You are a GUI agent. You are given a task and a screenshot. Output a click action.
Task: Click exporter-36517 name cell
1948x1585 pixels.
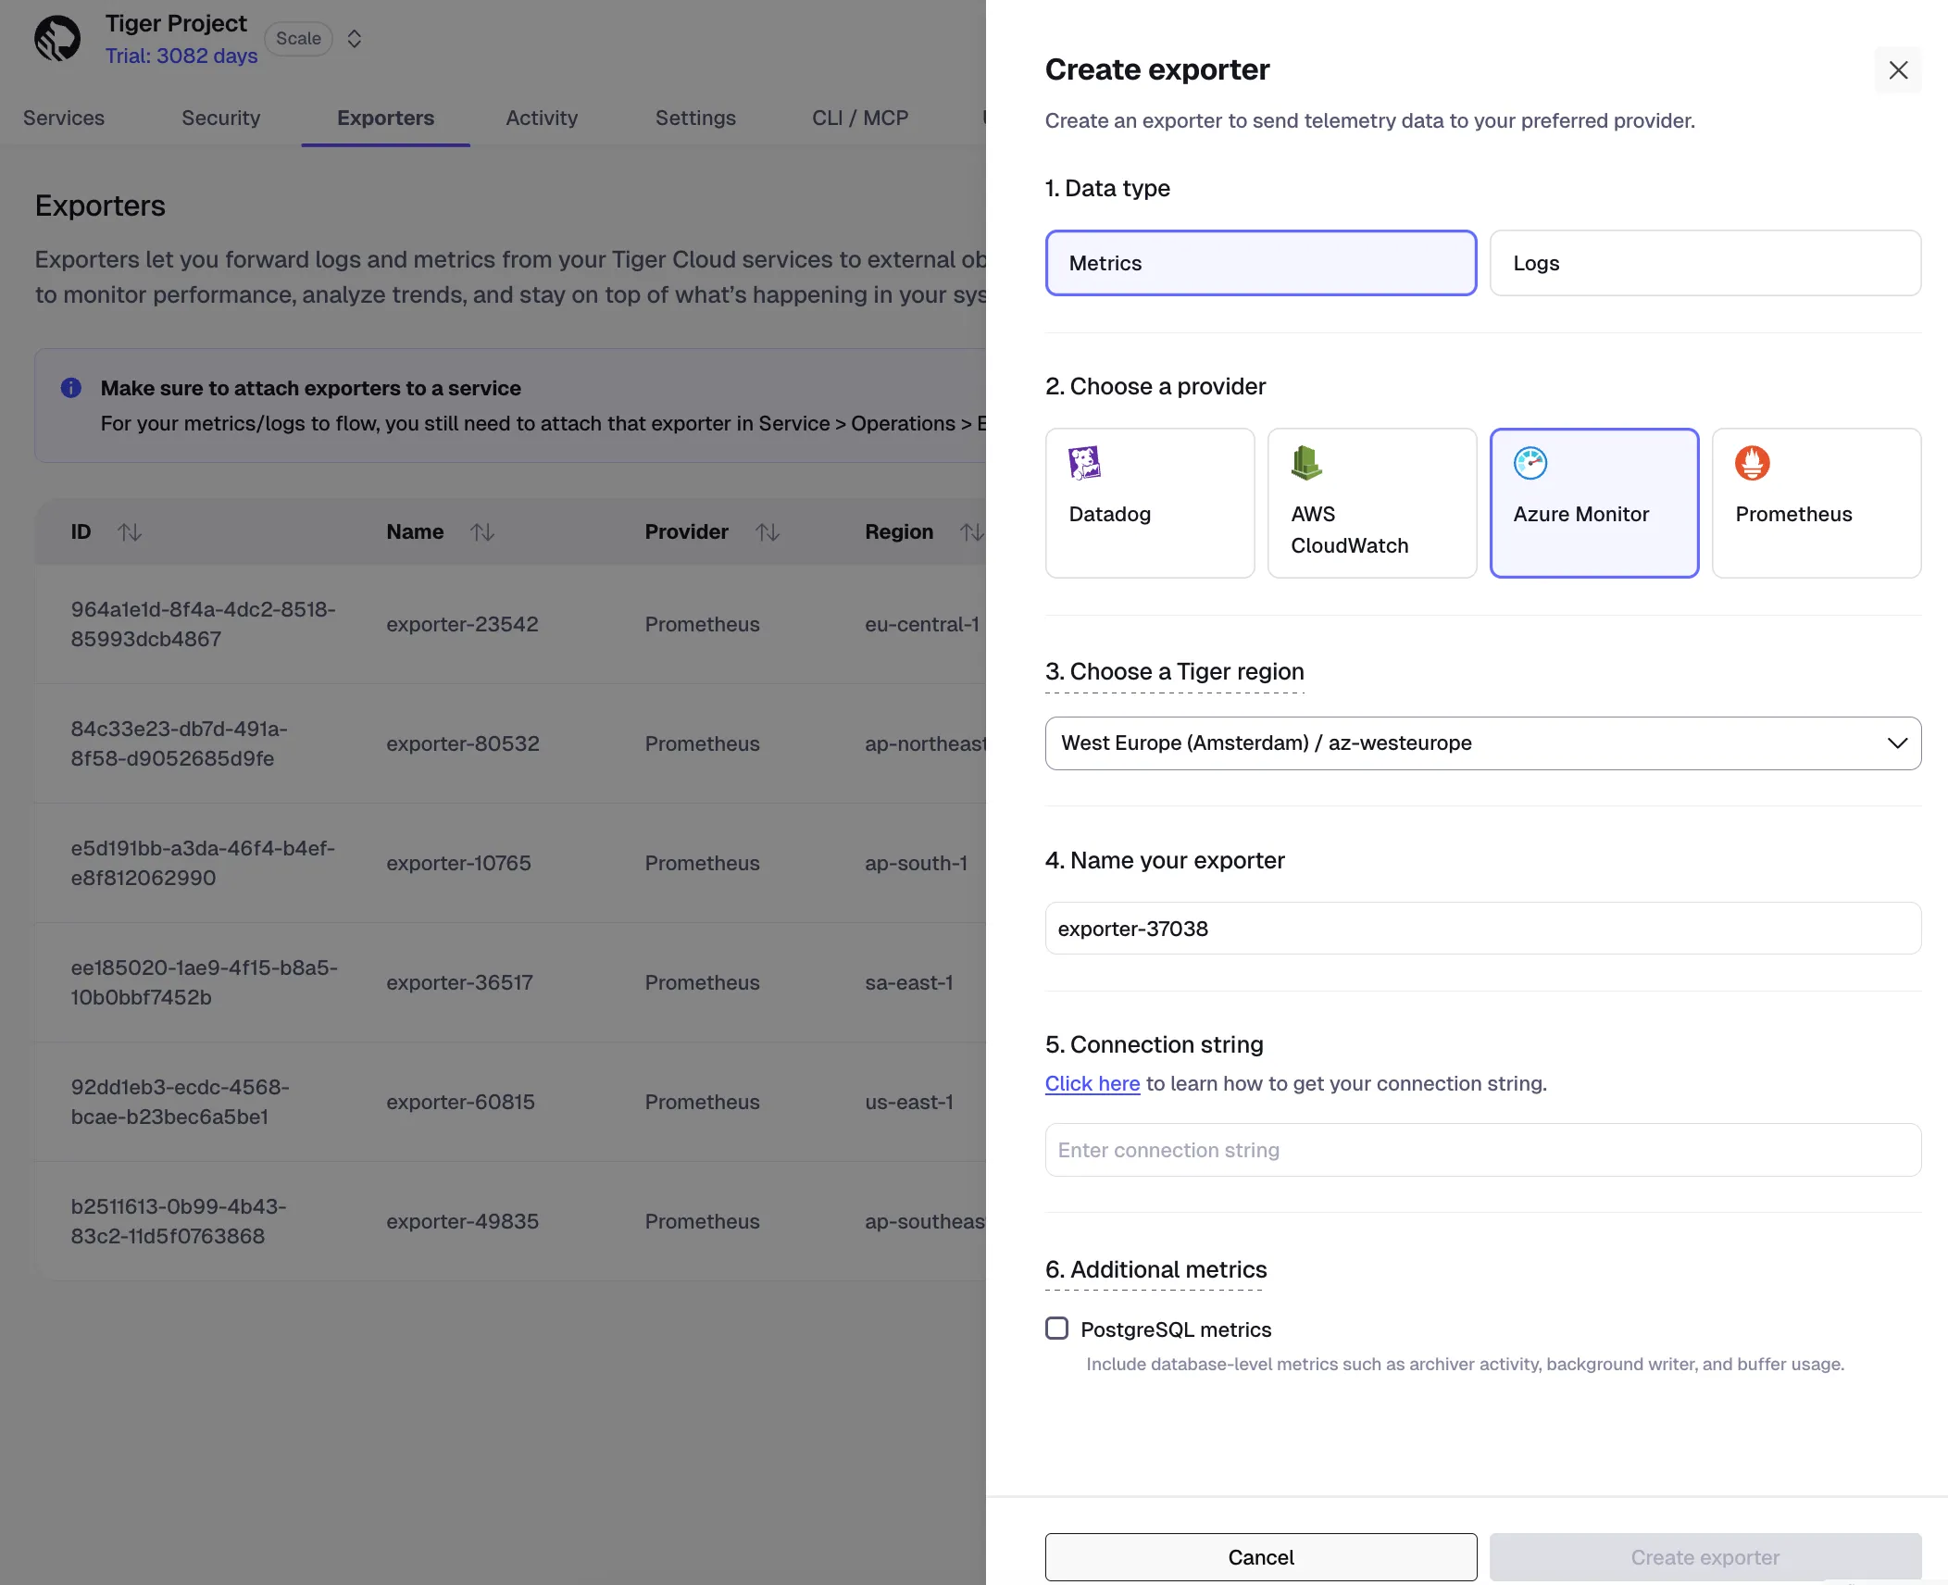459,982
